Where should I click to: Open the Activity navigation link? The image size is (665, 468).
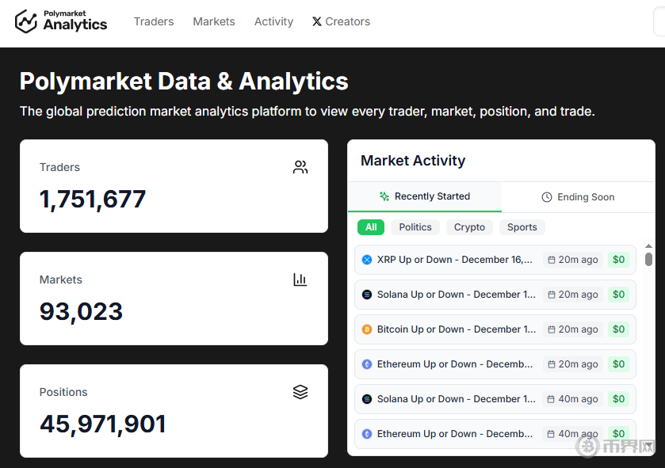[273, 21]
